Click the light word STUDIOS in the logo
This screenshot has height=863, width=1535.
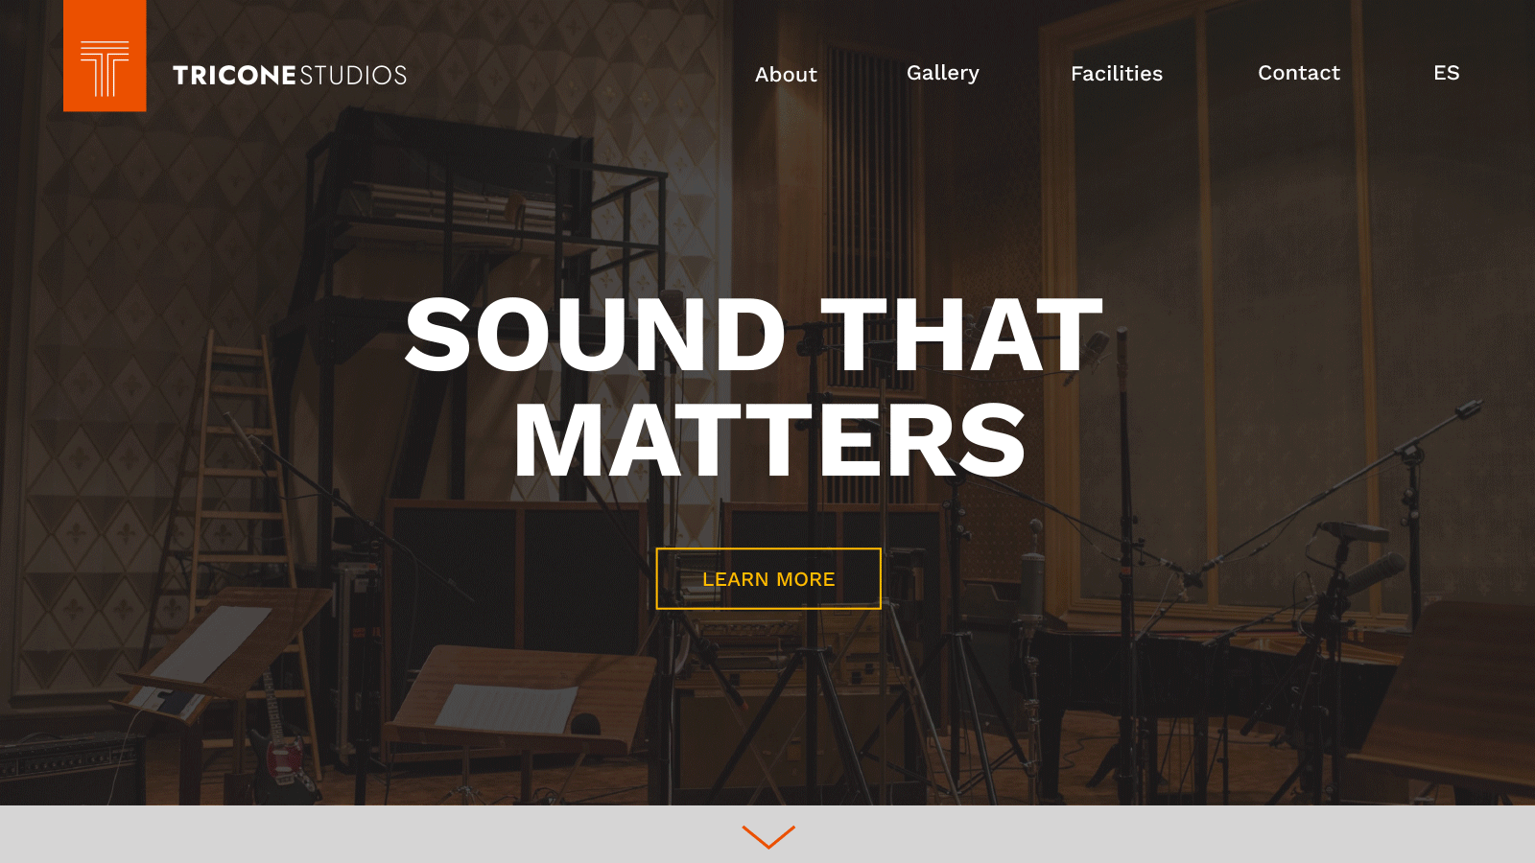[354, 76]
